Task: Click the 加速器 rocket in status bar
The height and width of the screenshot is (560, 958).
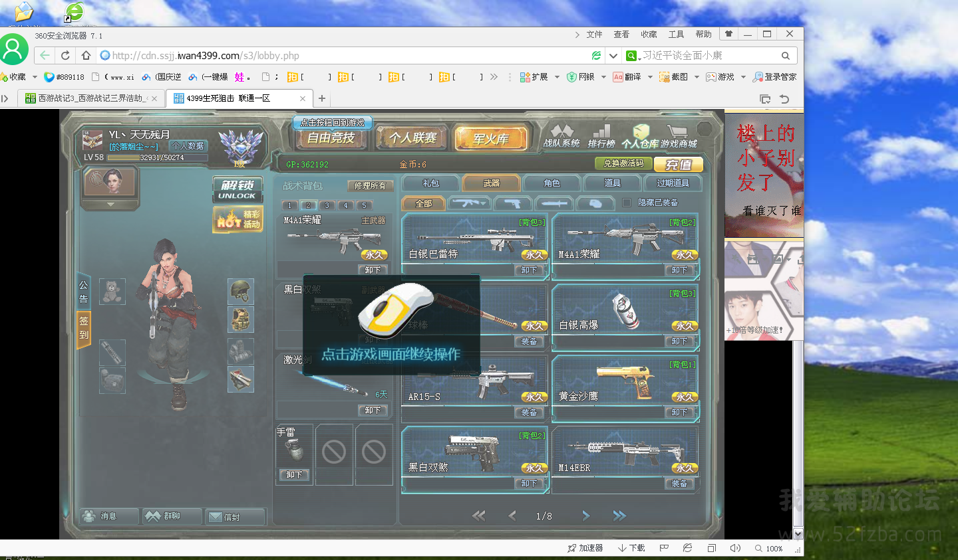Action: point(585,548)
